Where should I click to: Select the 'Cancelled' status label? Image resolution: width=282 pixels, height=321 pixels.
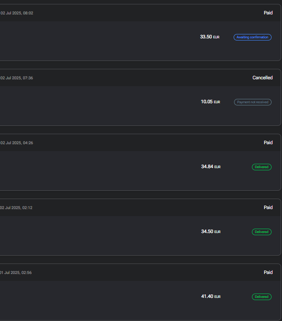pyautogui.click(x=262, y=78)
